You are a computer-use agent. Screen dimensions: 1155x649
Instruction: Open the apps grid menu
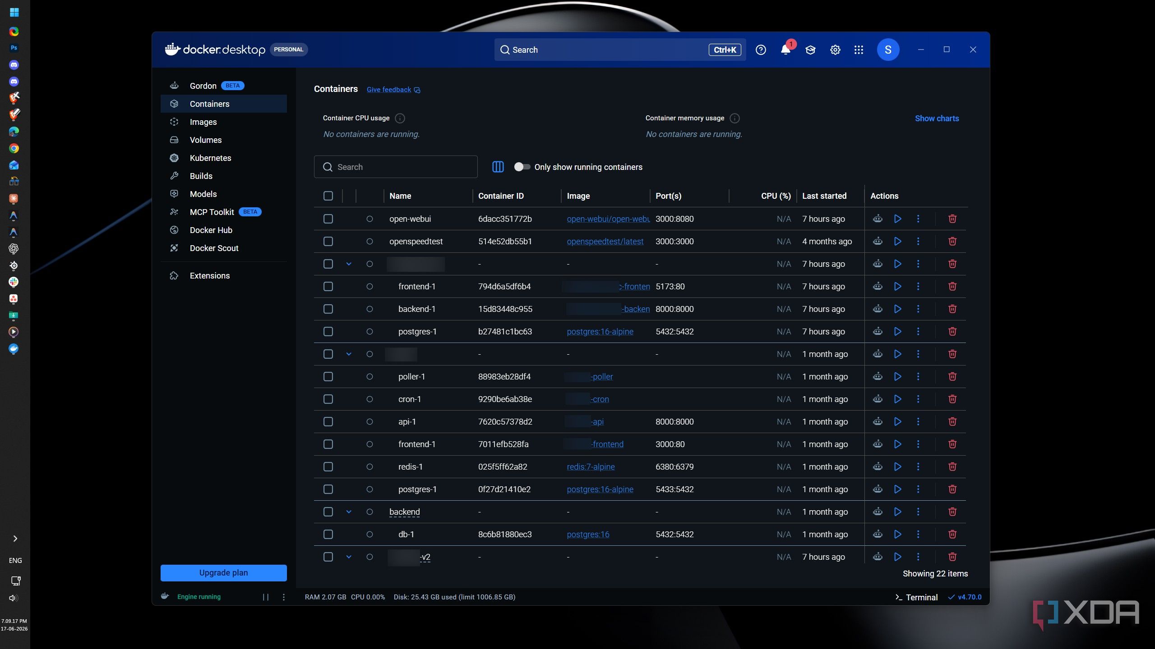(x=859, y=50)
